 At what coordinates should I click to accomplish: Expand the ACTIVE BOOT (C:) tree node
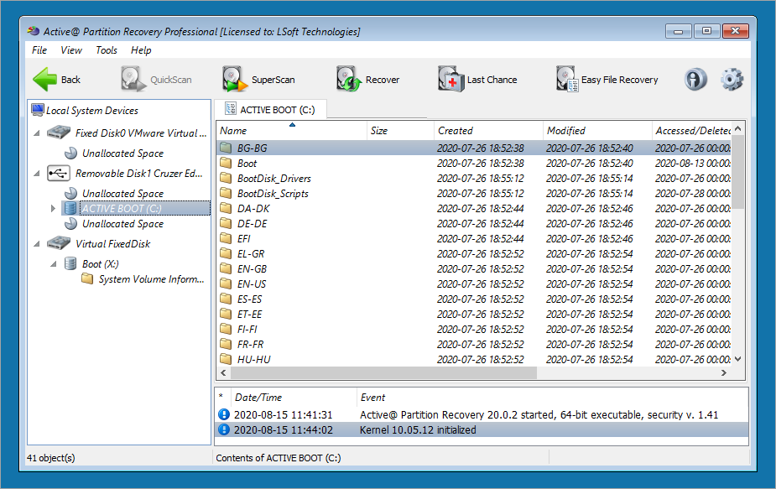point(53,208)
